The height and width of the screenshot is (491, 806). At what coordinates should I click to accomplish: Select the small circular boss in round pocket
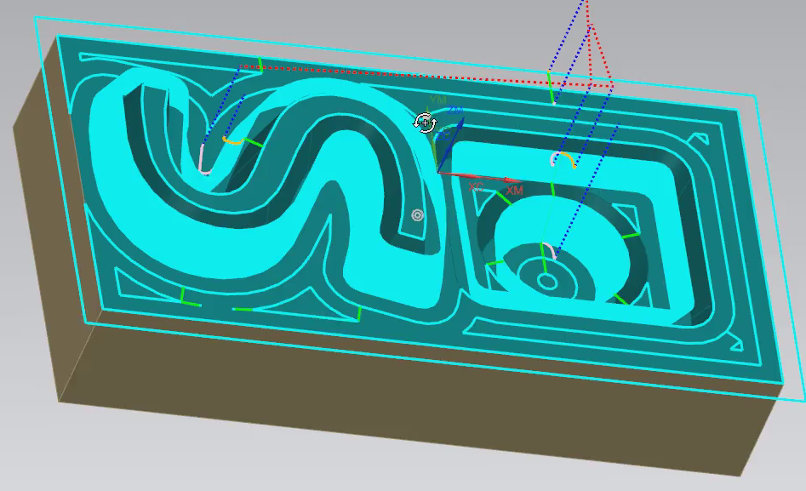click(x=547, y=282)
